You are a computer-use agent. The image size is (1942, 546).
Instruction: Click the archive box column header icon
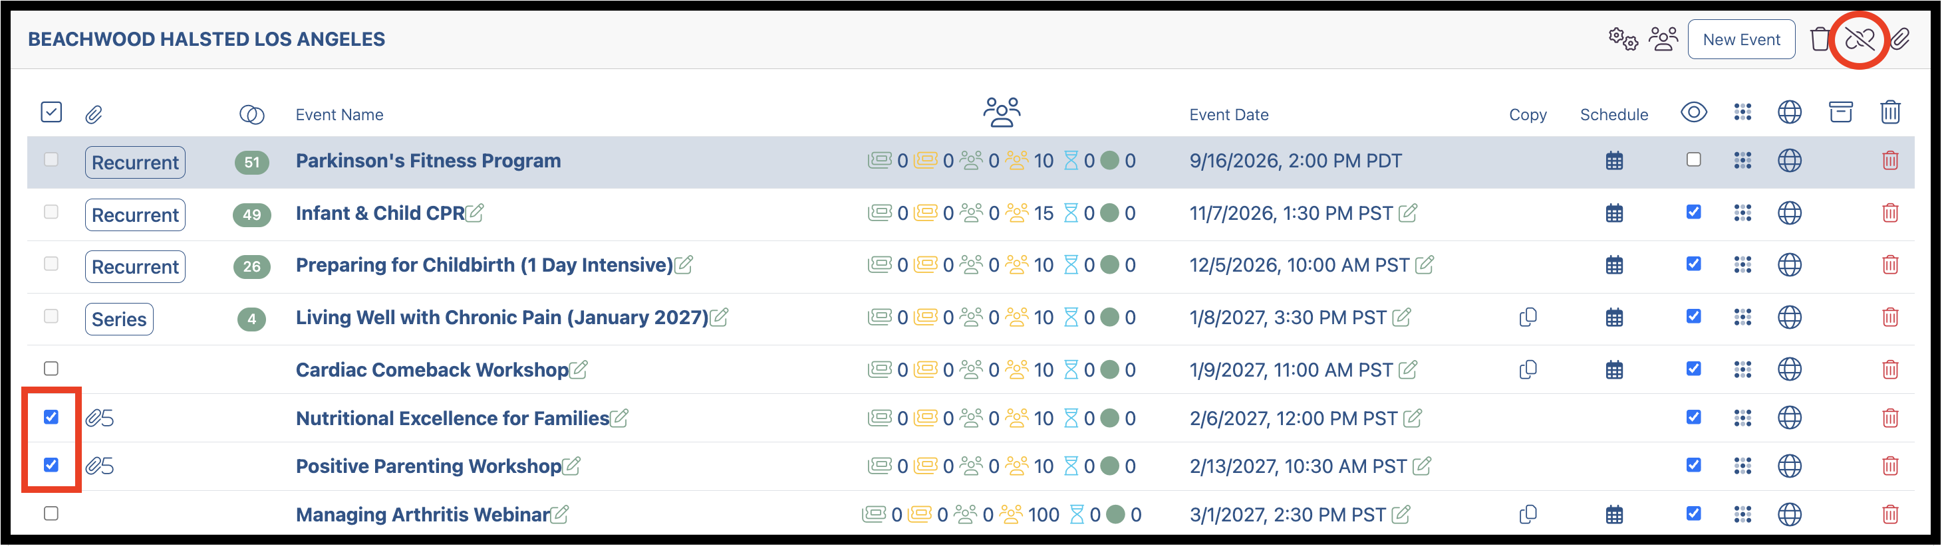coord(1840,112)
